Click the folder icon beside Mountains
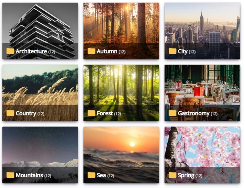 tap(10, 175)
